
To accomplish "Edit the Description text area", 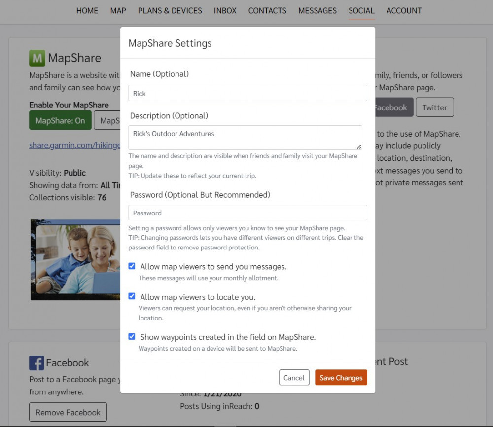I will click(245, 138).
